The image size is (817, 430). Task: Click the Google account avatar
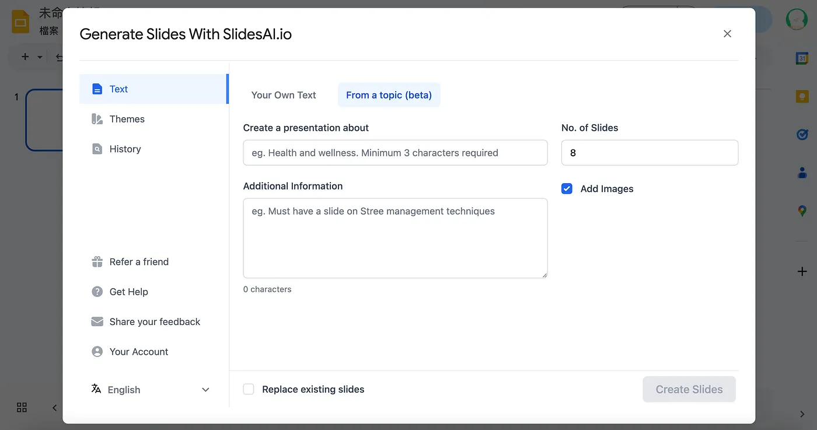coord(796,20)
